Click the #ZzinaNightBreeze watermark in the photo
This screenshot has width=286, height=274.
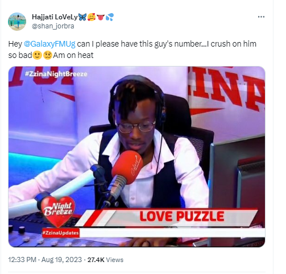coord(56,74)
